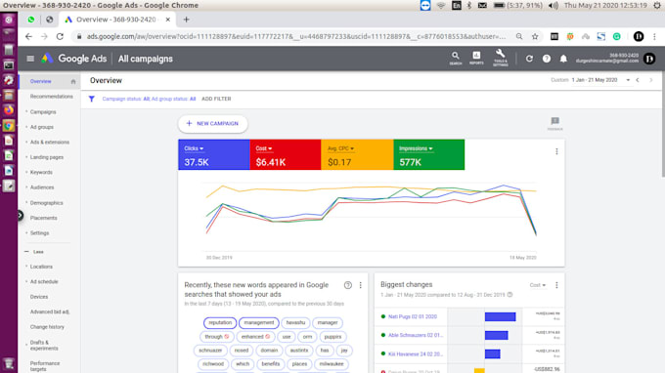This screenshot has height=373, width=665.
Task: Open Tools & Settings wrench
Action: pyautogui.click(x=501, y=58)
